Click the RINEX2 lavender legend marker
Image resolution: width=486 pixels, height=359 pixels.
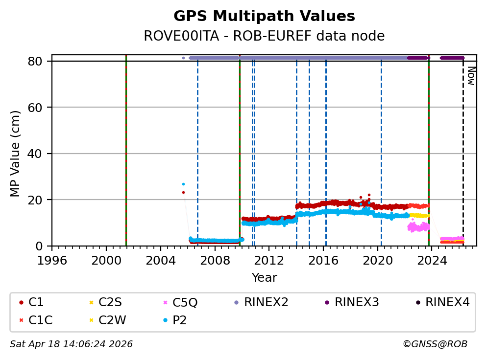(x=237, y=303)
